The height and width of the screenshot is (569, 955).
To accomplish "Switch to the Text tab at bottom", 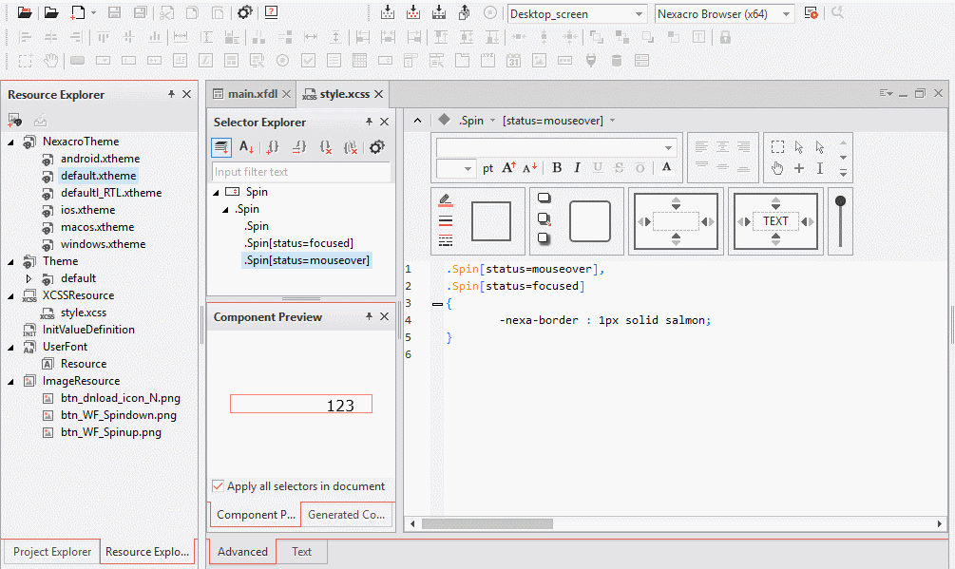I will pyautogui.click(x=301, y=552).
